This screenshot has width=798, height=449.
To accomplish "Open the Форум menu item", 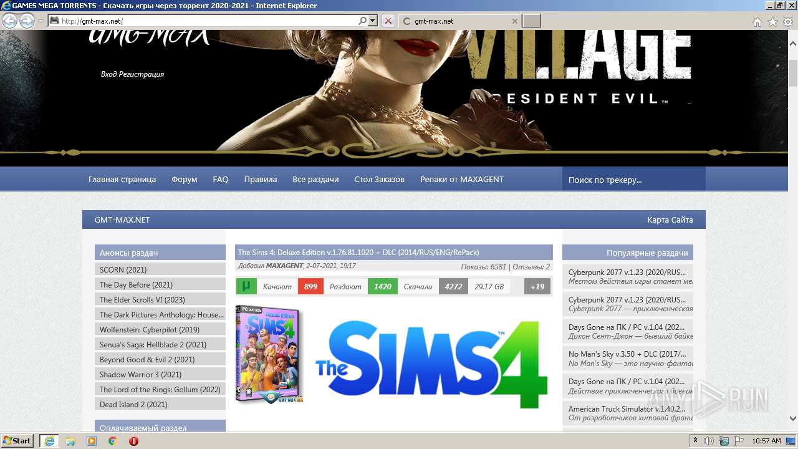I will 185,179.
